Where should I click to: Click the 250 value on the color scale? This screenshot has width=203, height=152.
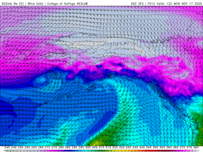click(x=21, y=147)
